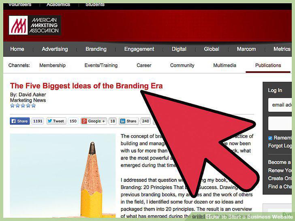Click the Google + count 18
This screenshot has width=295, height=221.
113,121
